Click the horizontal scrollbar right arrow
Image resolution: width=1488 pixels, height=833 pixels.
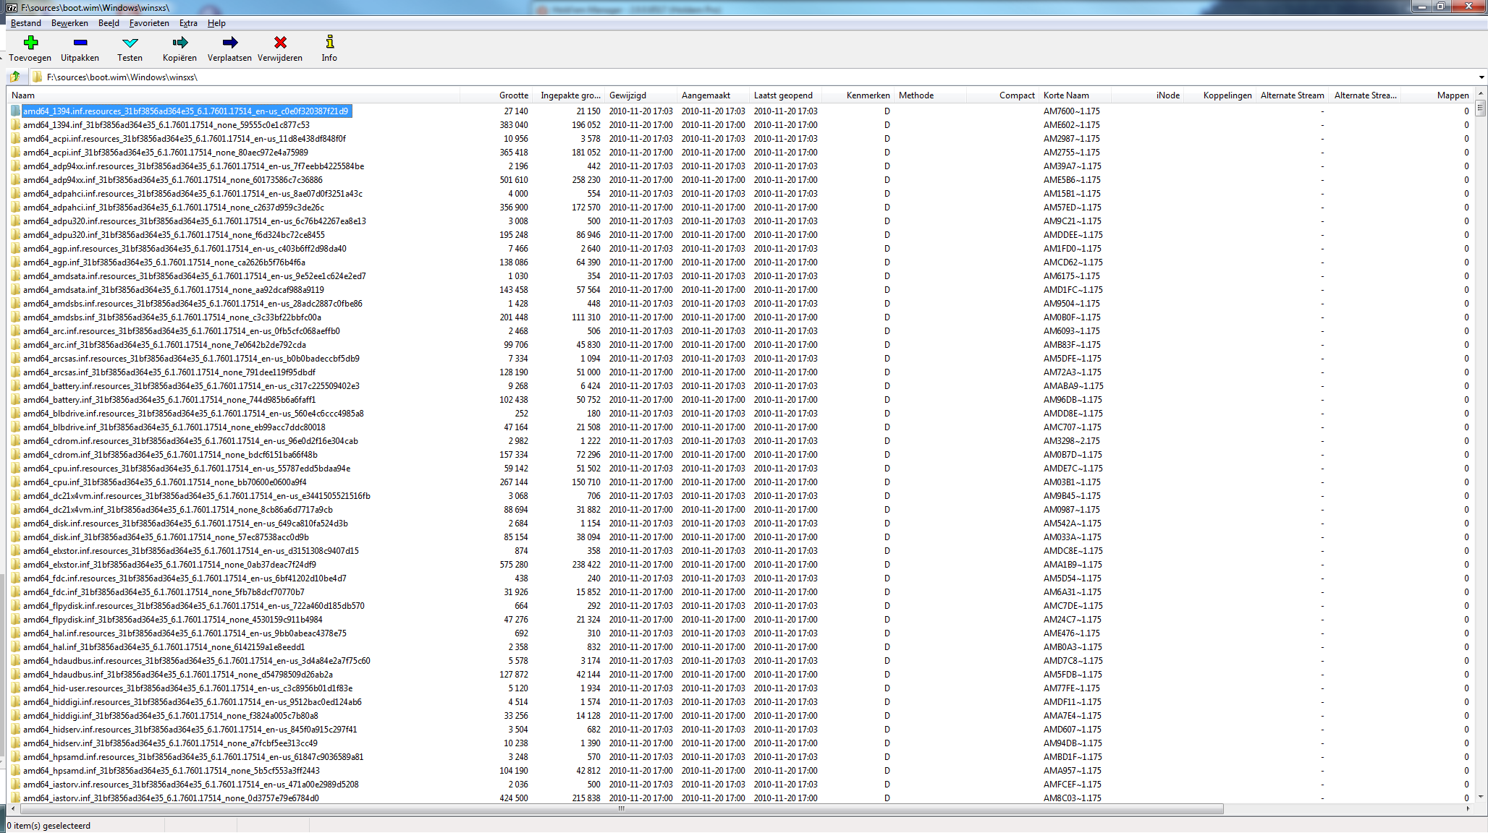[1468, 809]
